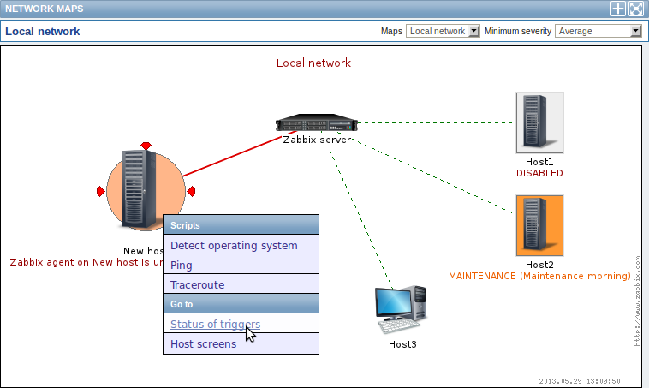Click the Host2 maintenance server icon
This screenshot has height=388, width=649.
click(x=539, y=225)
